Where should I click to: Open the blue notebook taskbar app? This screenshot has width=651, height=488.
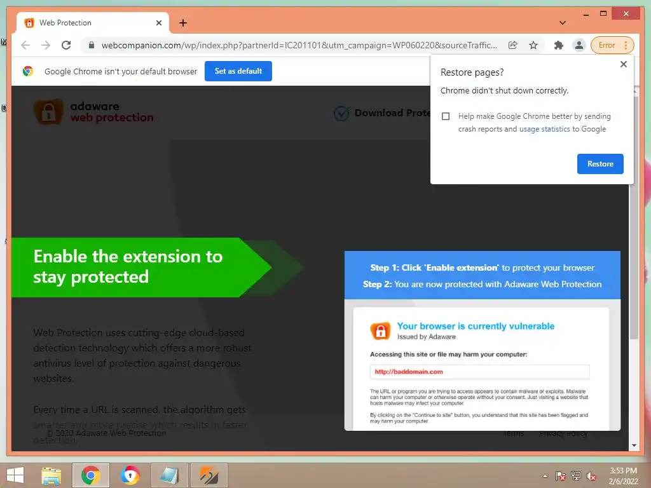(x=169, y=475)
